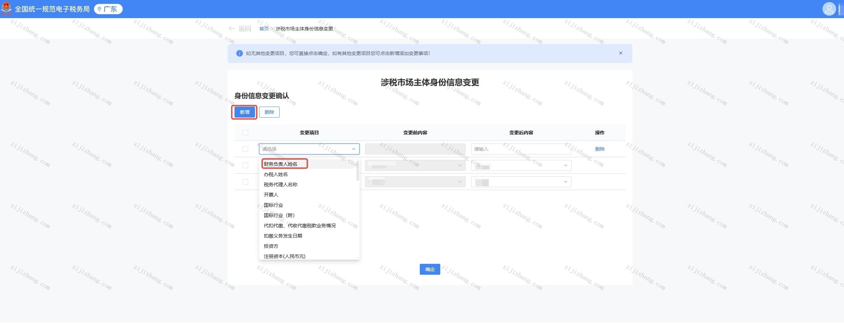Open second row 变更后内容 dropdown

tap(521, 165)
